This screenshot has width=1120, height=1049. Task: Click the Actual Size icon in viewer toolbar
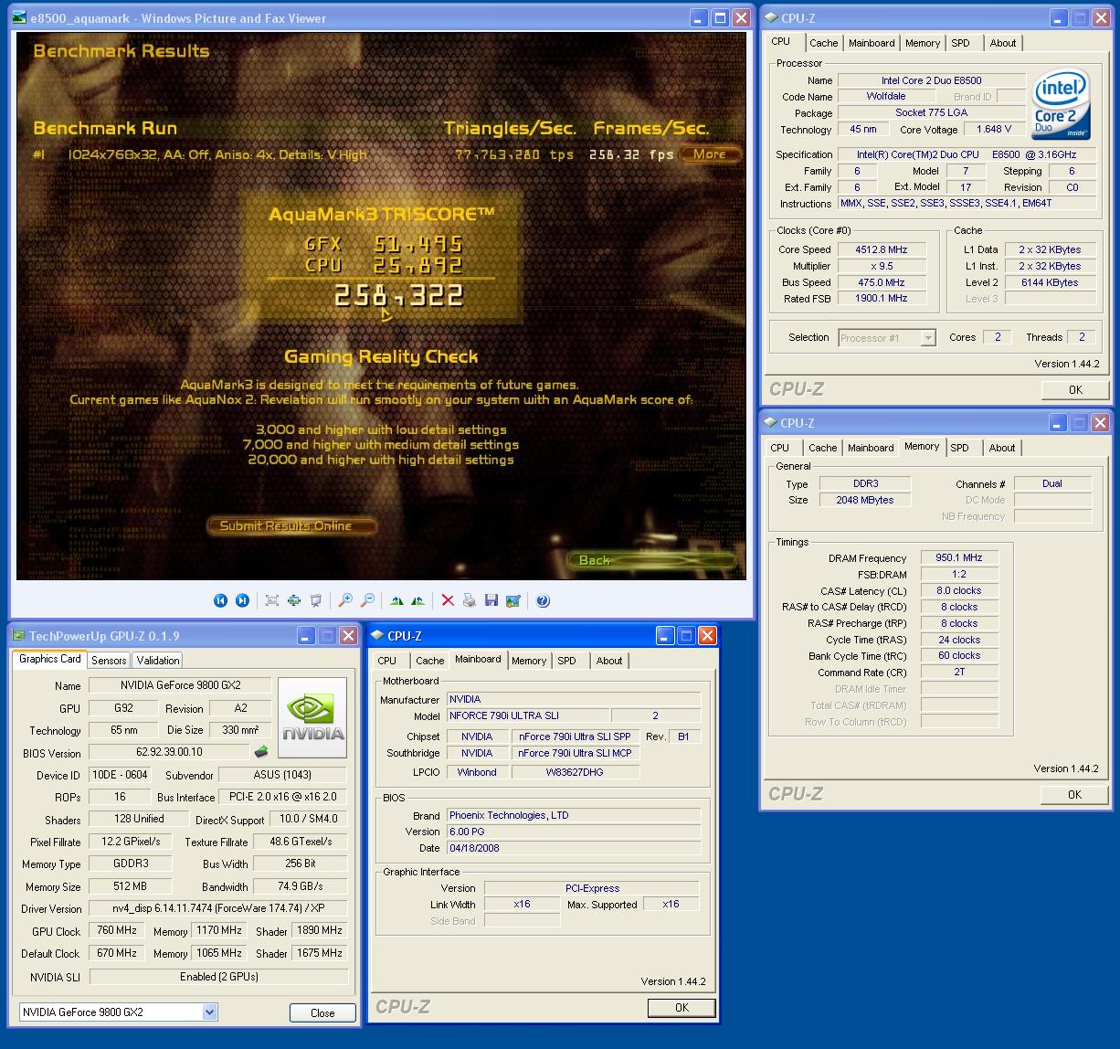pos(294,600)
